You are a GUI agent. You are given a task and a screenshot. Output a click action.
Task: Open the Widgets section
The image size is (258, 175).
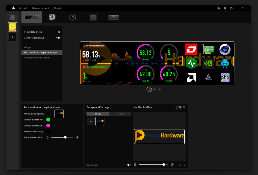28,47
